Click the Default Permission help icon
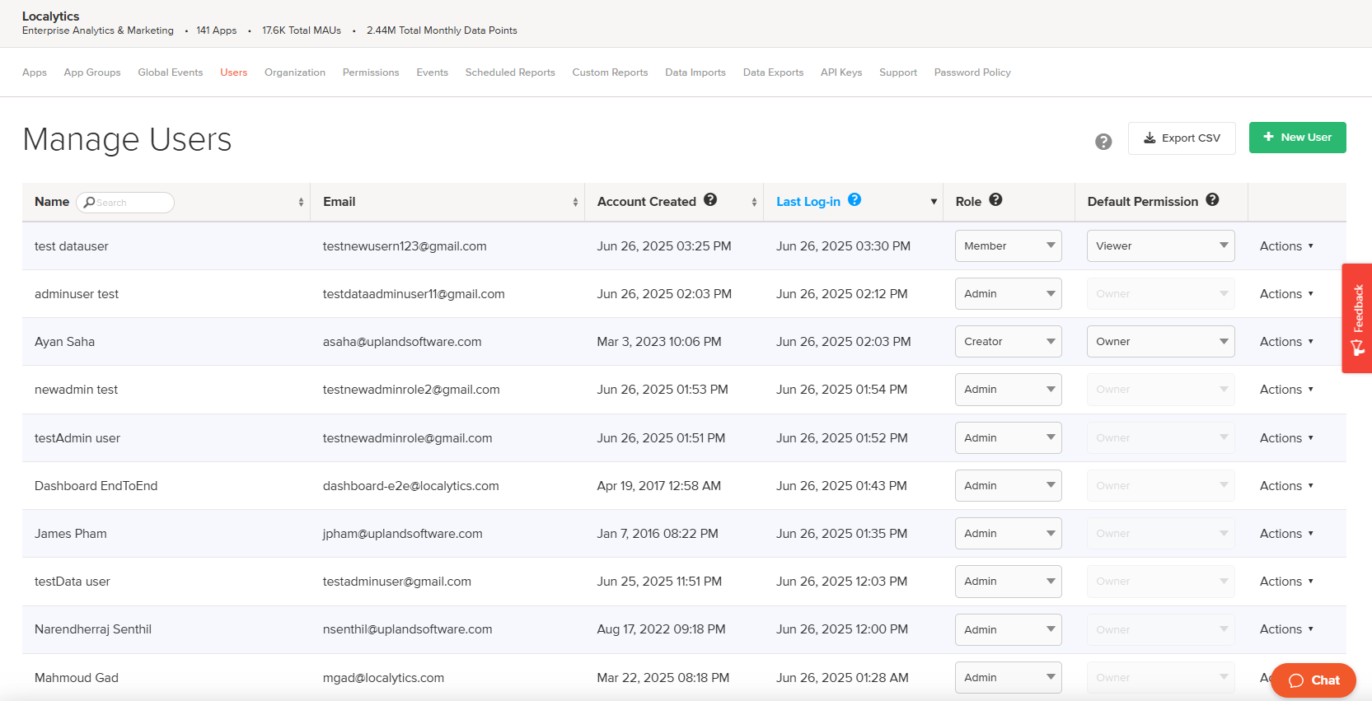This screenshot has width=1372, height=701. [x=1212, y=200]
